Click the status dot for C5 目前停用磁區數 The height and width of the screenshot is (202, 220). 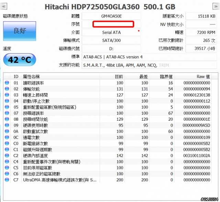7,168
